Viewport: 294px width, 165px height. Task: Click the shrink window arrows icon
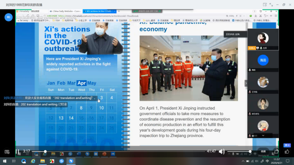[271, 5]
